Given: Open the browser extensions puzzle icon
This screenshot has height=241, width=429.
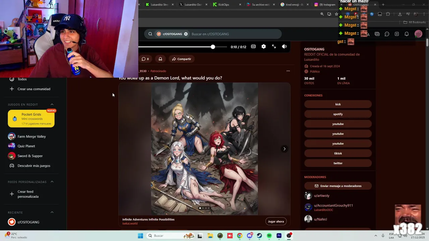Looking at the screenshot, I should click(x=388, y=14).
